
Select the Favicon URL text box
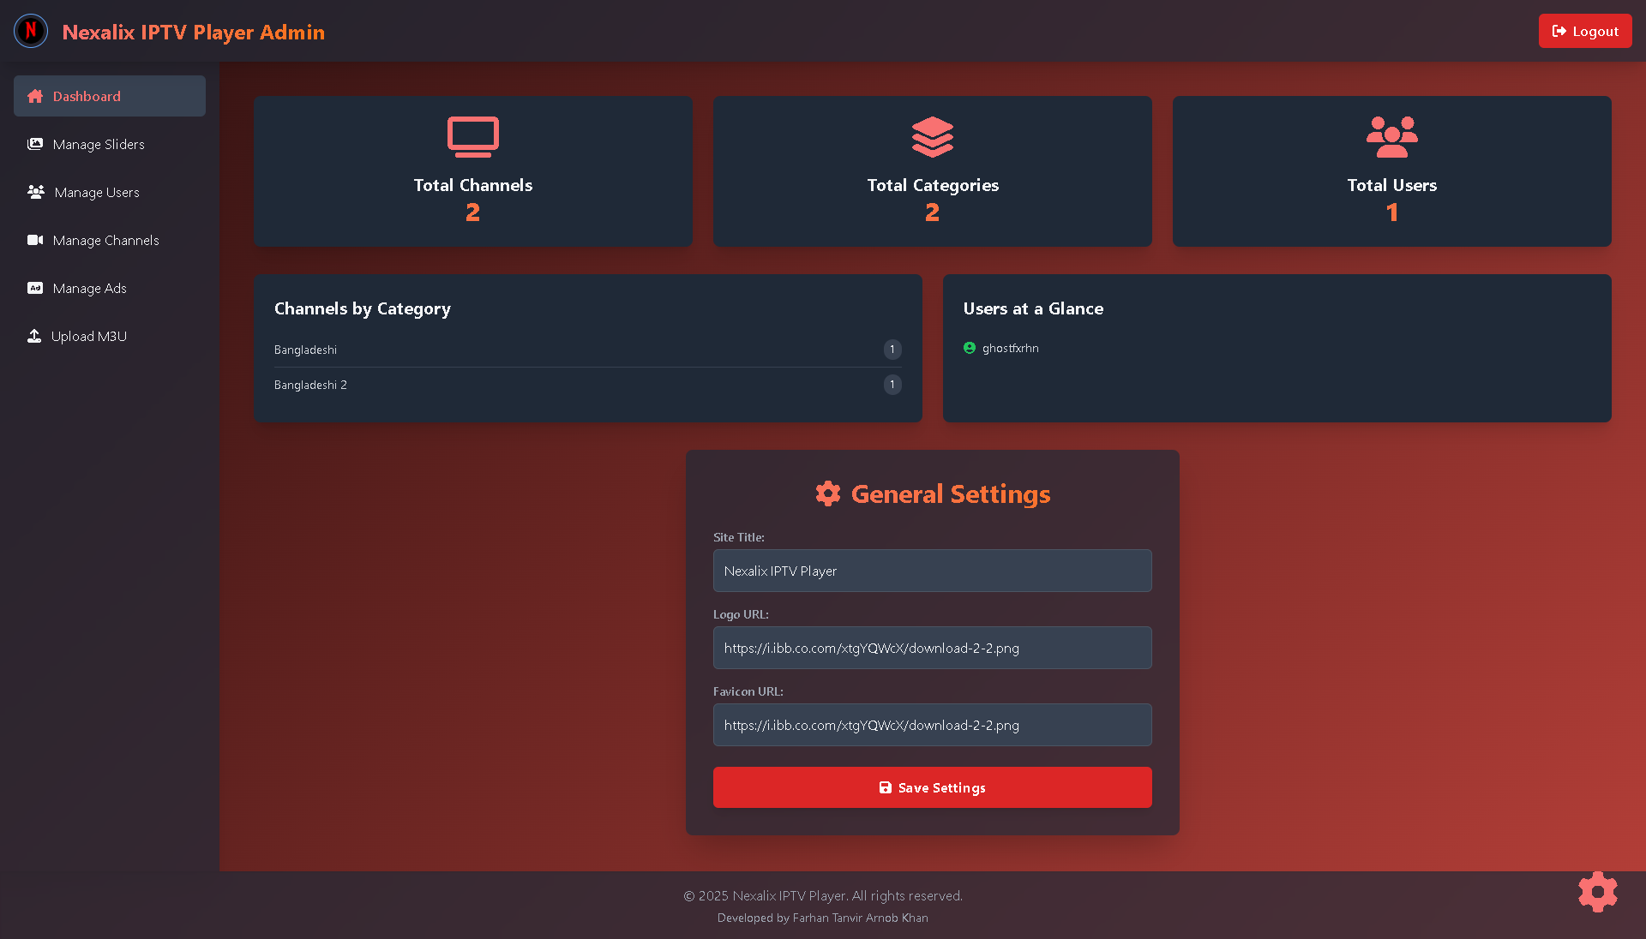coord(932,725)
